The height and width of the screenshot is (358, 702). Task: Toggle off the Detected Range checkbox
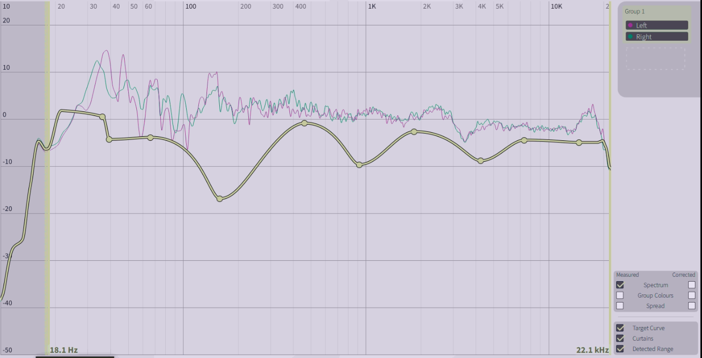click(x=620, y=349)
